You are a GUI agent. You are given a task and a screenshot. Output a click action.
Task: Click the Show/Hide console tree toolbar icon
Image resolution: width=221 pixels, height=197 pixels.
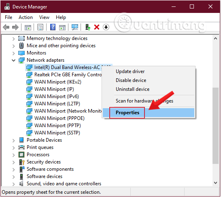(28, 27)
